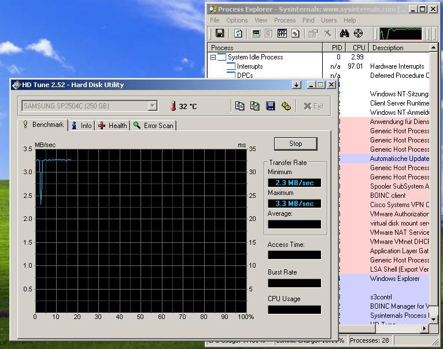Click Show Lower Pane toolbar icon
The width and height of the screenshot is (443, 349).
tap(282, 33)
